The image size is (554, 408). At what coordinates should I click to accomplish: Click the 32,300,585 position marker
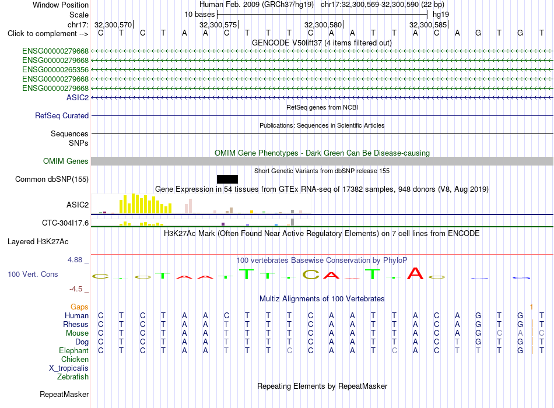click(x=428, y=24)
